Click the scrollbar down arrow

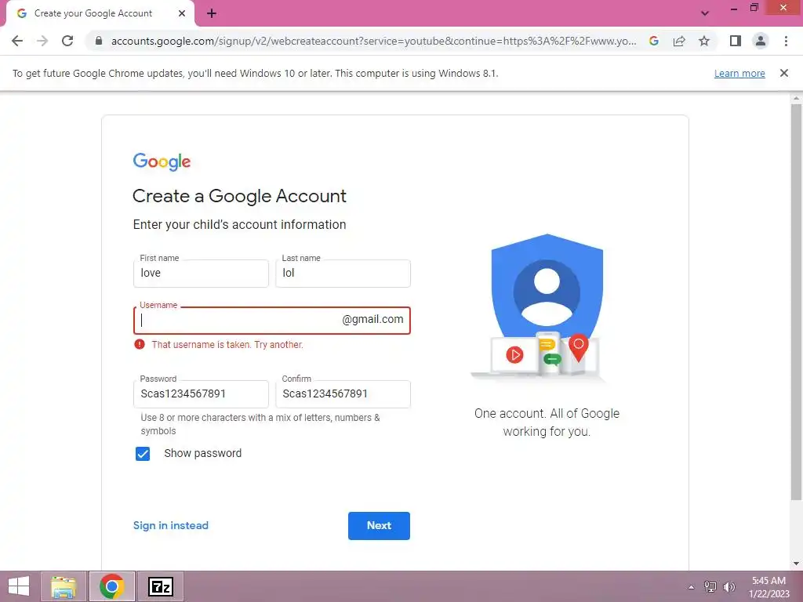[796, 564]
